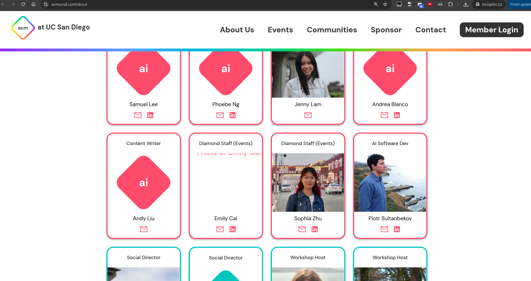Viewport: 531px width, 281px height.
Task: Click Sophia Zhu's email icon
Action: 302,229
